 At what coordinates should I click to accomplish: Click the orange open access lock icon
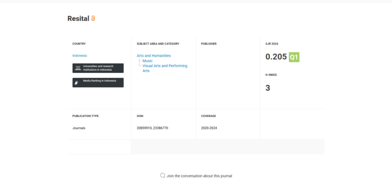point(93,18)
